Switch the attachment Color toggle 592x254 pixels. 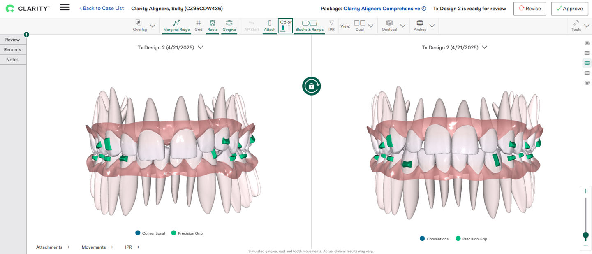(x=286, y=26)
